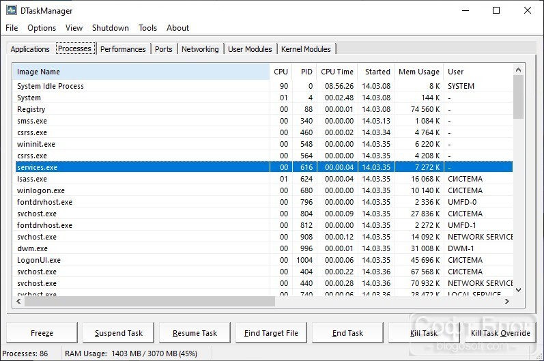Open the About menu

point(177,28)
